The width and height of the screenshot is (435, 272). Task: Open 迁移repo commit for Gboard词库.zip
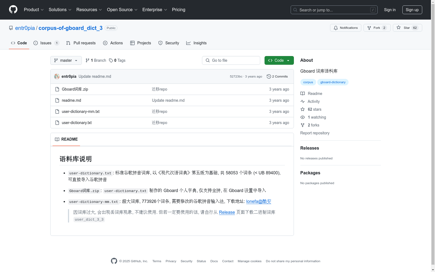point(160,89)
